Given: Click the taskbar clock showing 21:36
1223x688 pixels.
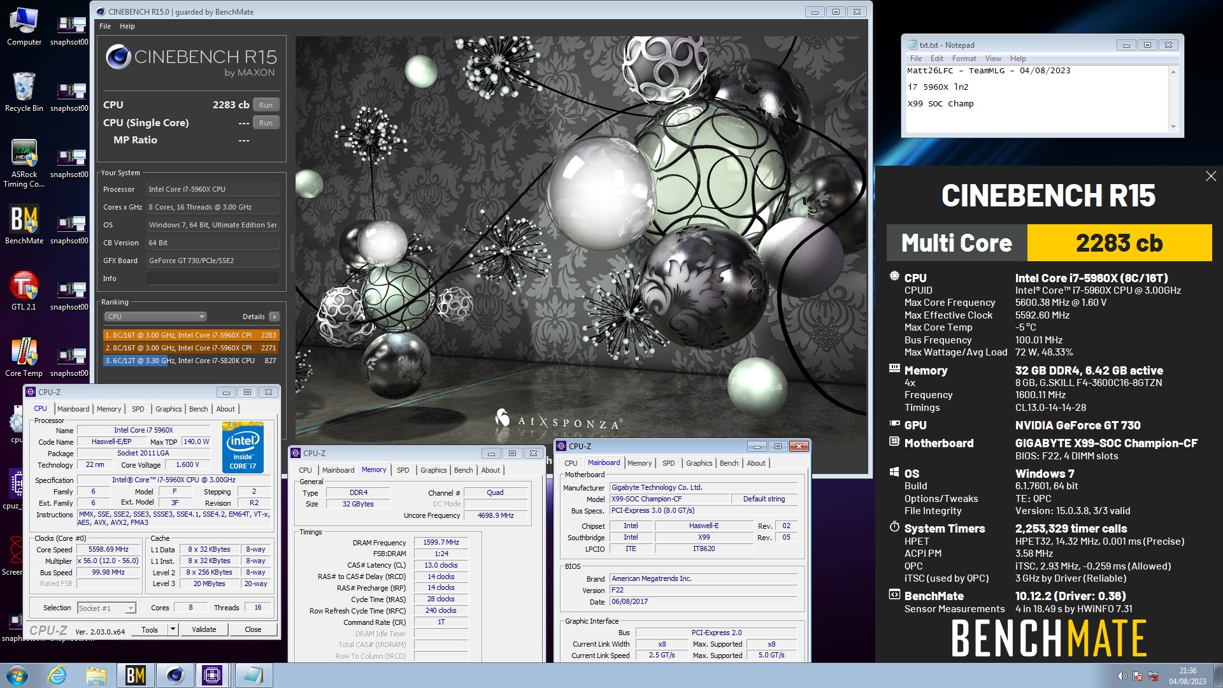Looking at the screenshot, I should point(1187,676).
